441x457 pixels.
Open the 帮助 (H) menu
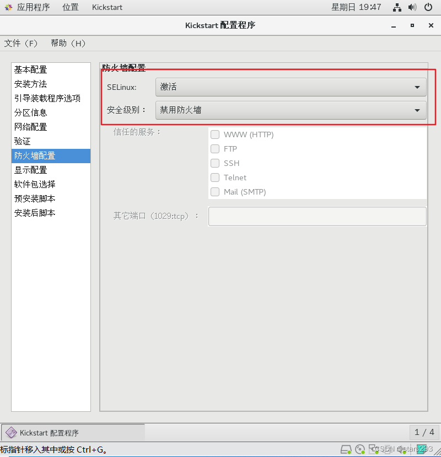tap(68, 43)
